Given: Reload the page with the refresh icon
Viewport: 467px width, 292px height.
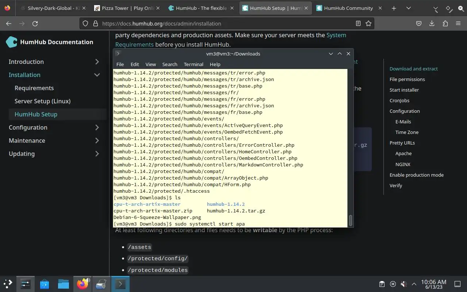Looking at the screenshot, I should (x=35, y=23).
